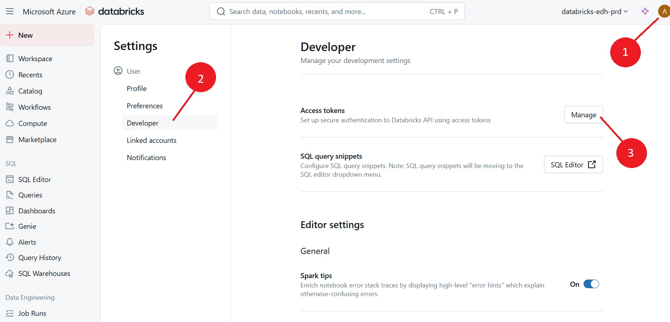Open the Databricks Assistant sparkle icon

pos(645,12)
